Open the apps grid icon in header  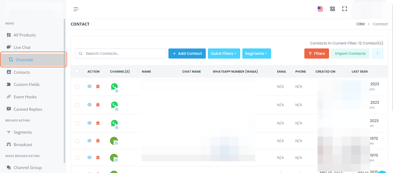pyautogui.click(x=332, y=9)
